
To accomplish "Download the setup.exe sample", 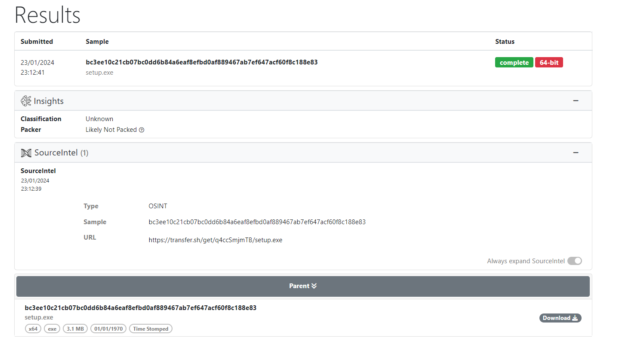I will (560, 318).
